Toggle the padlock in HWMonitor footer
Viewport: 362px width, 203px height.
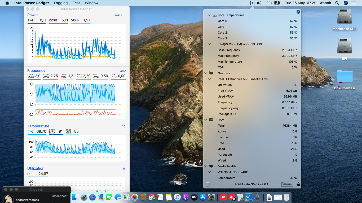pos(298,184)
